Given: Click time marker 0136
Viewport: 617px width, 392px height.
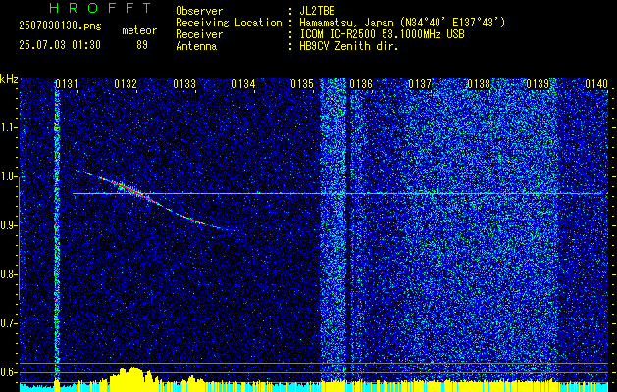Looking at the screenshot, I should (x=361, y=84).
